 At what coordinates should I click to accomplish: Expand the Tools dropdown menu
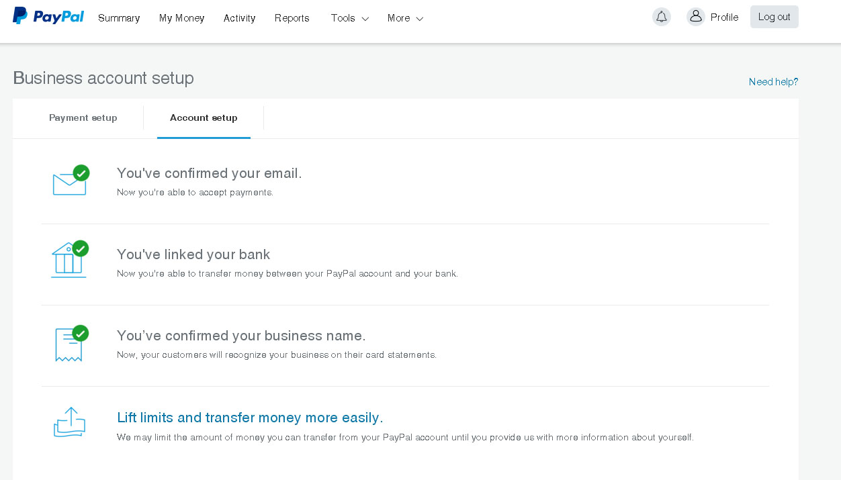(x=349, y=18)
